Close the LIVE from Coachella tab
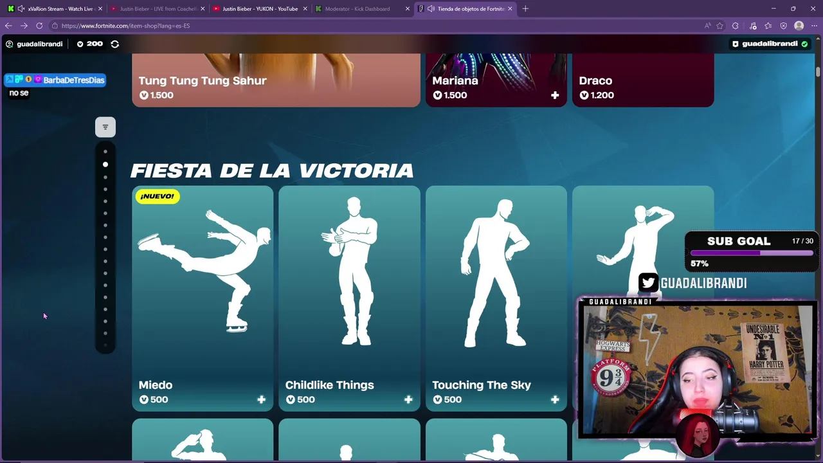Image resolution: width=823 pixels, height=463 pixels. (203, 9)
